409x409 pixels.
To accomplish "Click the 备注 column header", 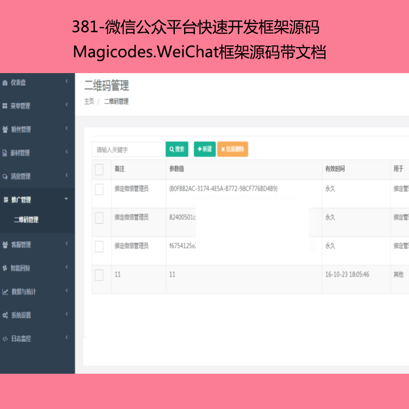I will coord(120,169).
